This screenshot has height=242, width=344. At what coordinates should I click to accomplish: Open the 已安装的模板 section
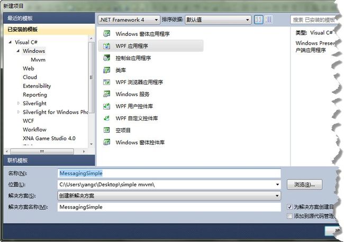pyautogui.click(x=49, y=29)
